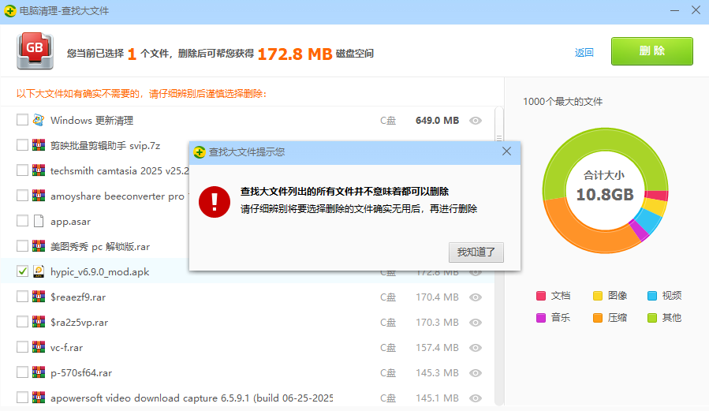This screenshot has height=411, width=709.
Task: Click the archive icon for apowersoft video download capture
Action: (x=39, y=398)
